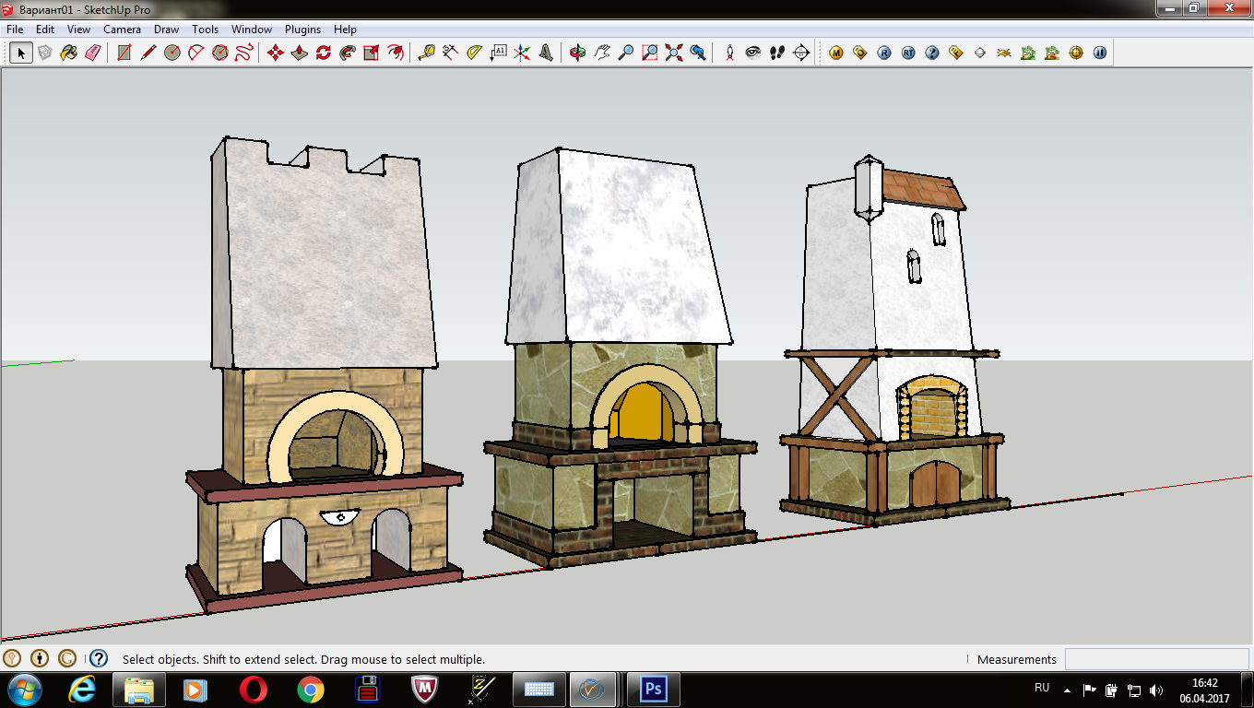Image resolution: width=1254 pixels, height=708 pixels.
Task: Open Photoshop from the taskbar
Action: point(654,689)
